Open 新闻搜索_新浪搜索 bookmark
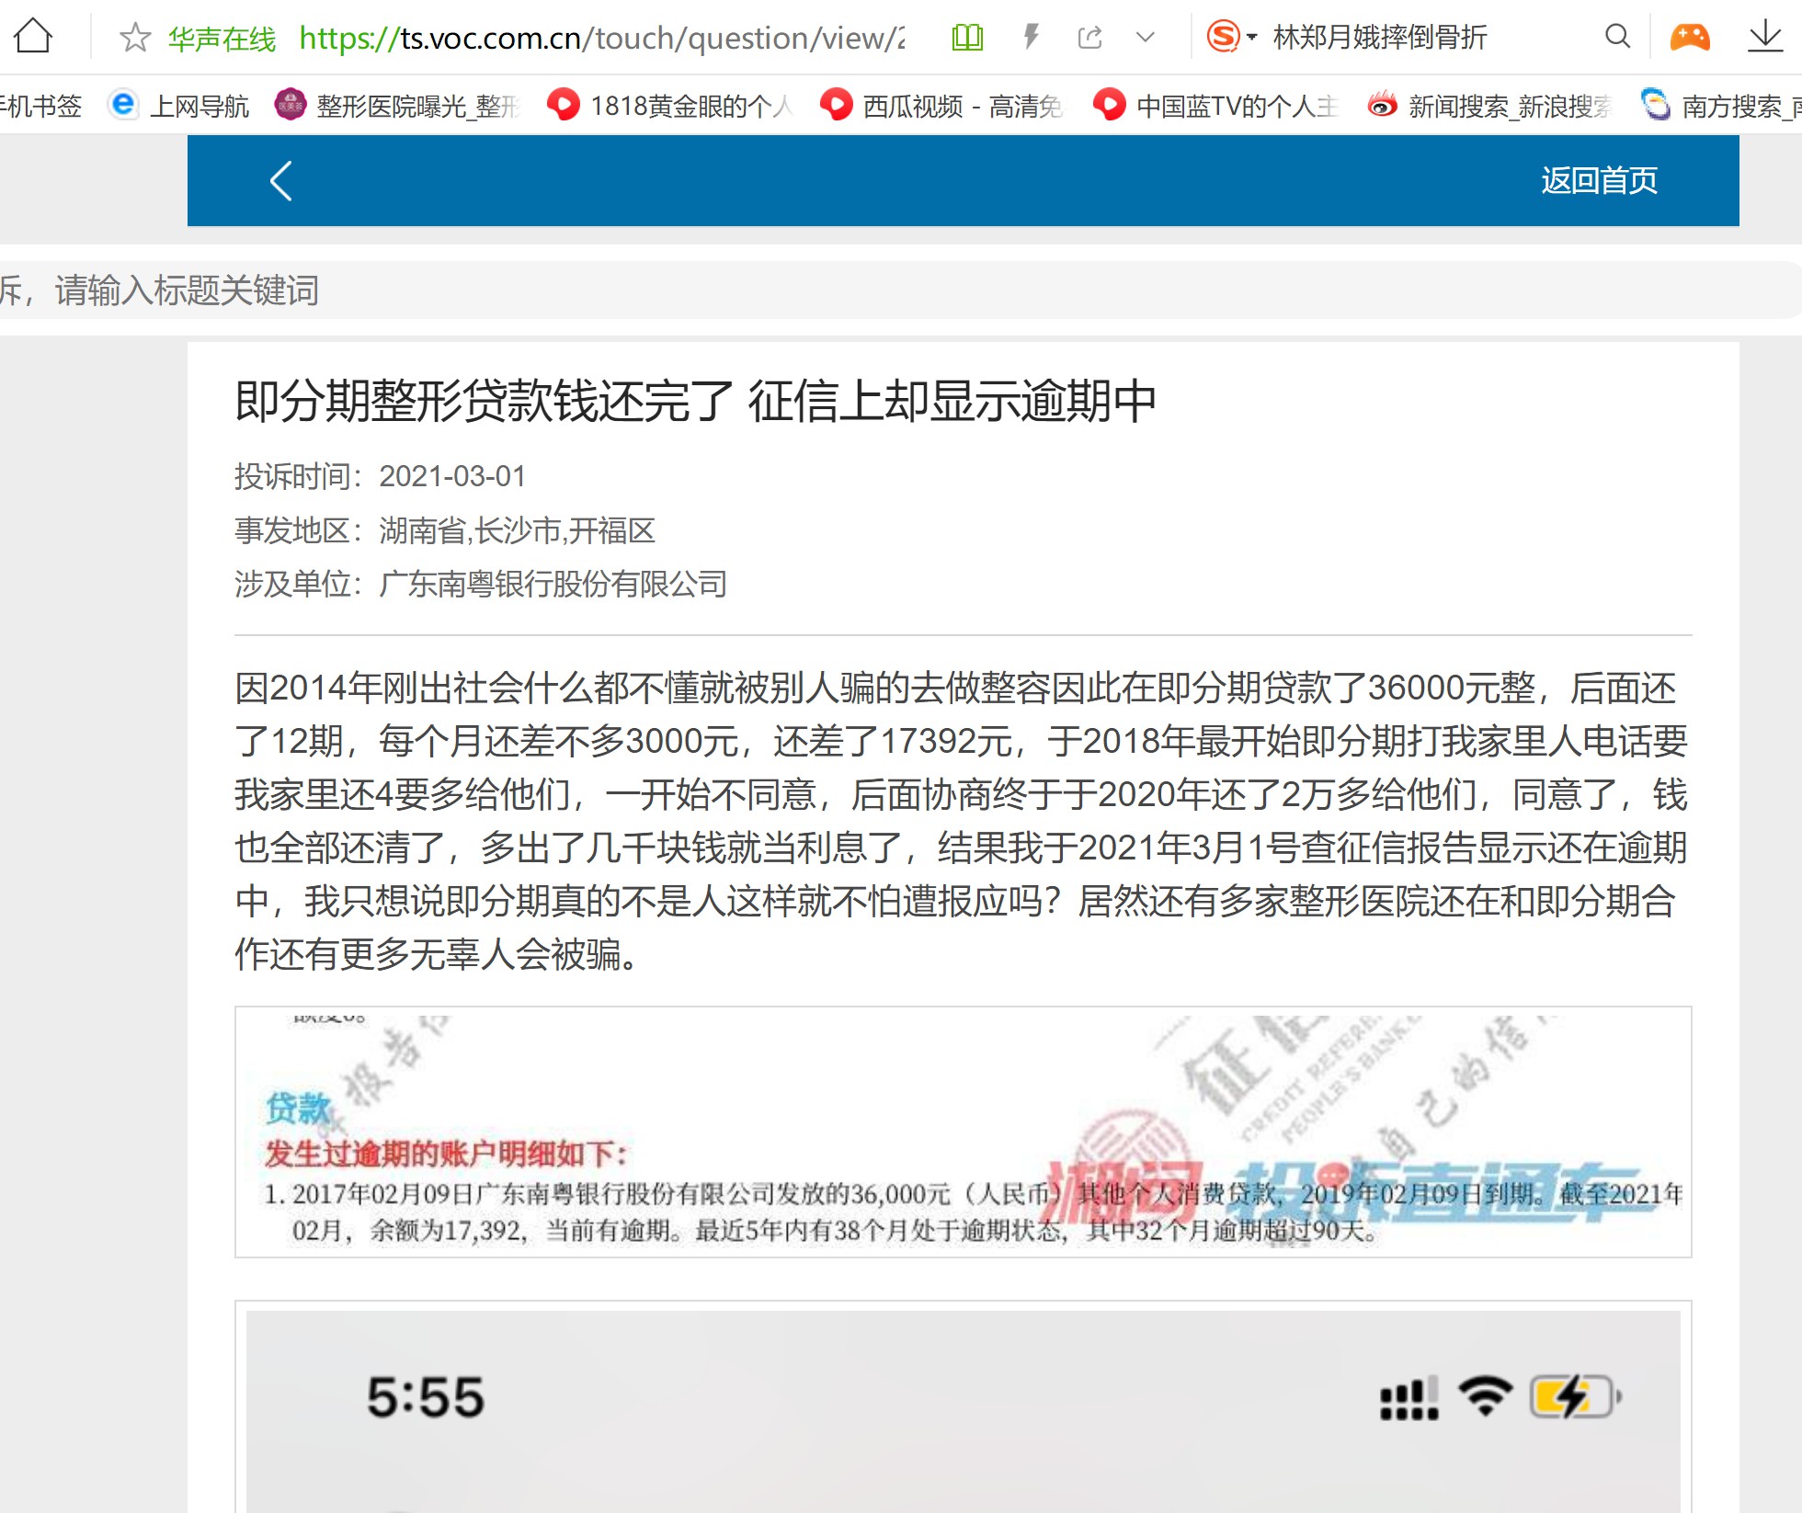The width and height of the screenshot is (1802, 1513). (x=1489, y=106)
